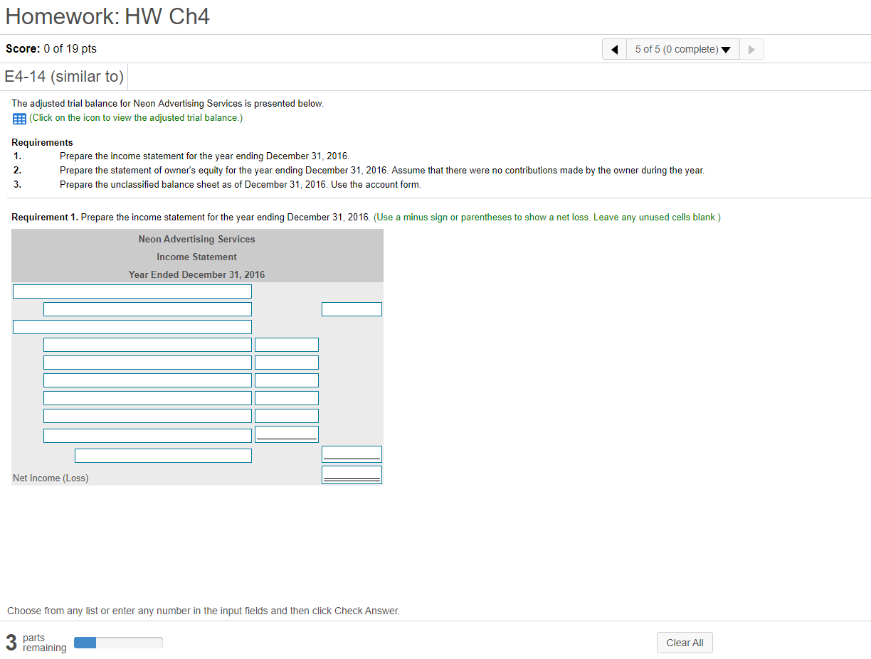This screenshot has width=871, height=659.
Task: Click the second expense account field
Action: [147, 362]
